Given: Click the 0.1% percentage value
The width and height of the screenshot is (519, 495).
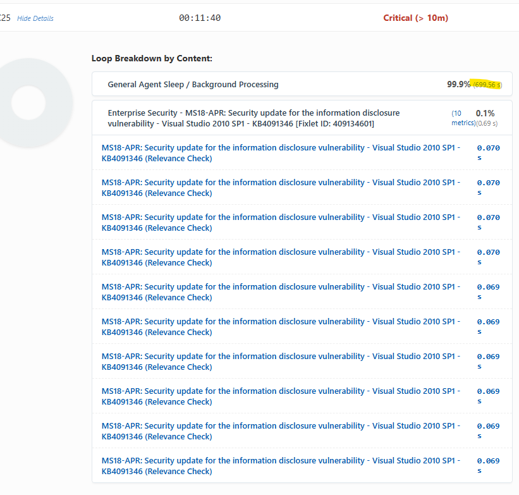Looking at the screenshot, I should point(485,113).
